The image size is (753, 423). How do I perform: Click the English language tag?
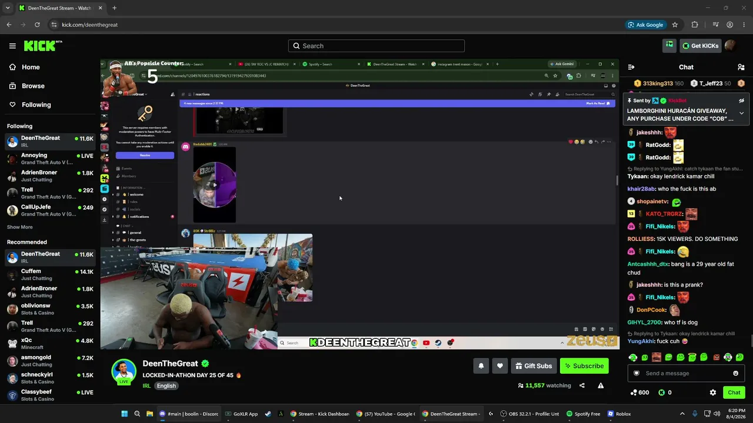166,386
